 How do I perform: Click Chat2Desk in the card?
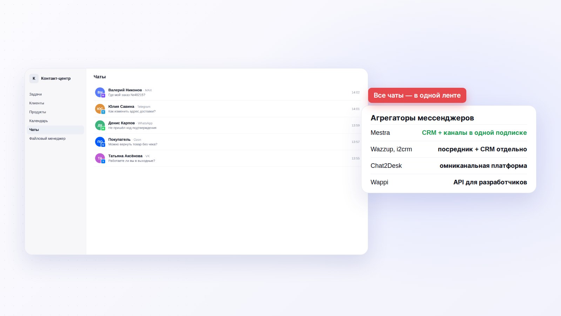(386, 166)
